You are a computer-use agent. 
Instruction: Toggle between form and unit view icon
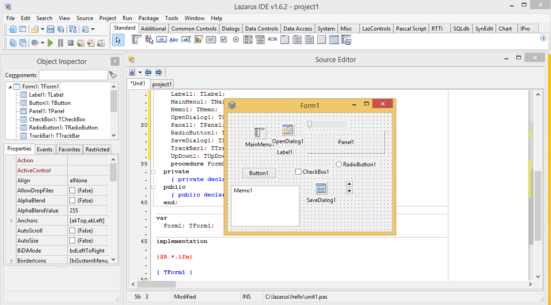coord(73,29)
